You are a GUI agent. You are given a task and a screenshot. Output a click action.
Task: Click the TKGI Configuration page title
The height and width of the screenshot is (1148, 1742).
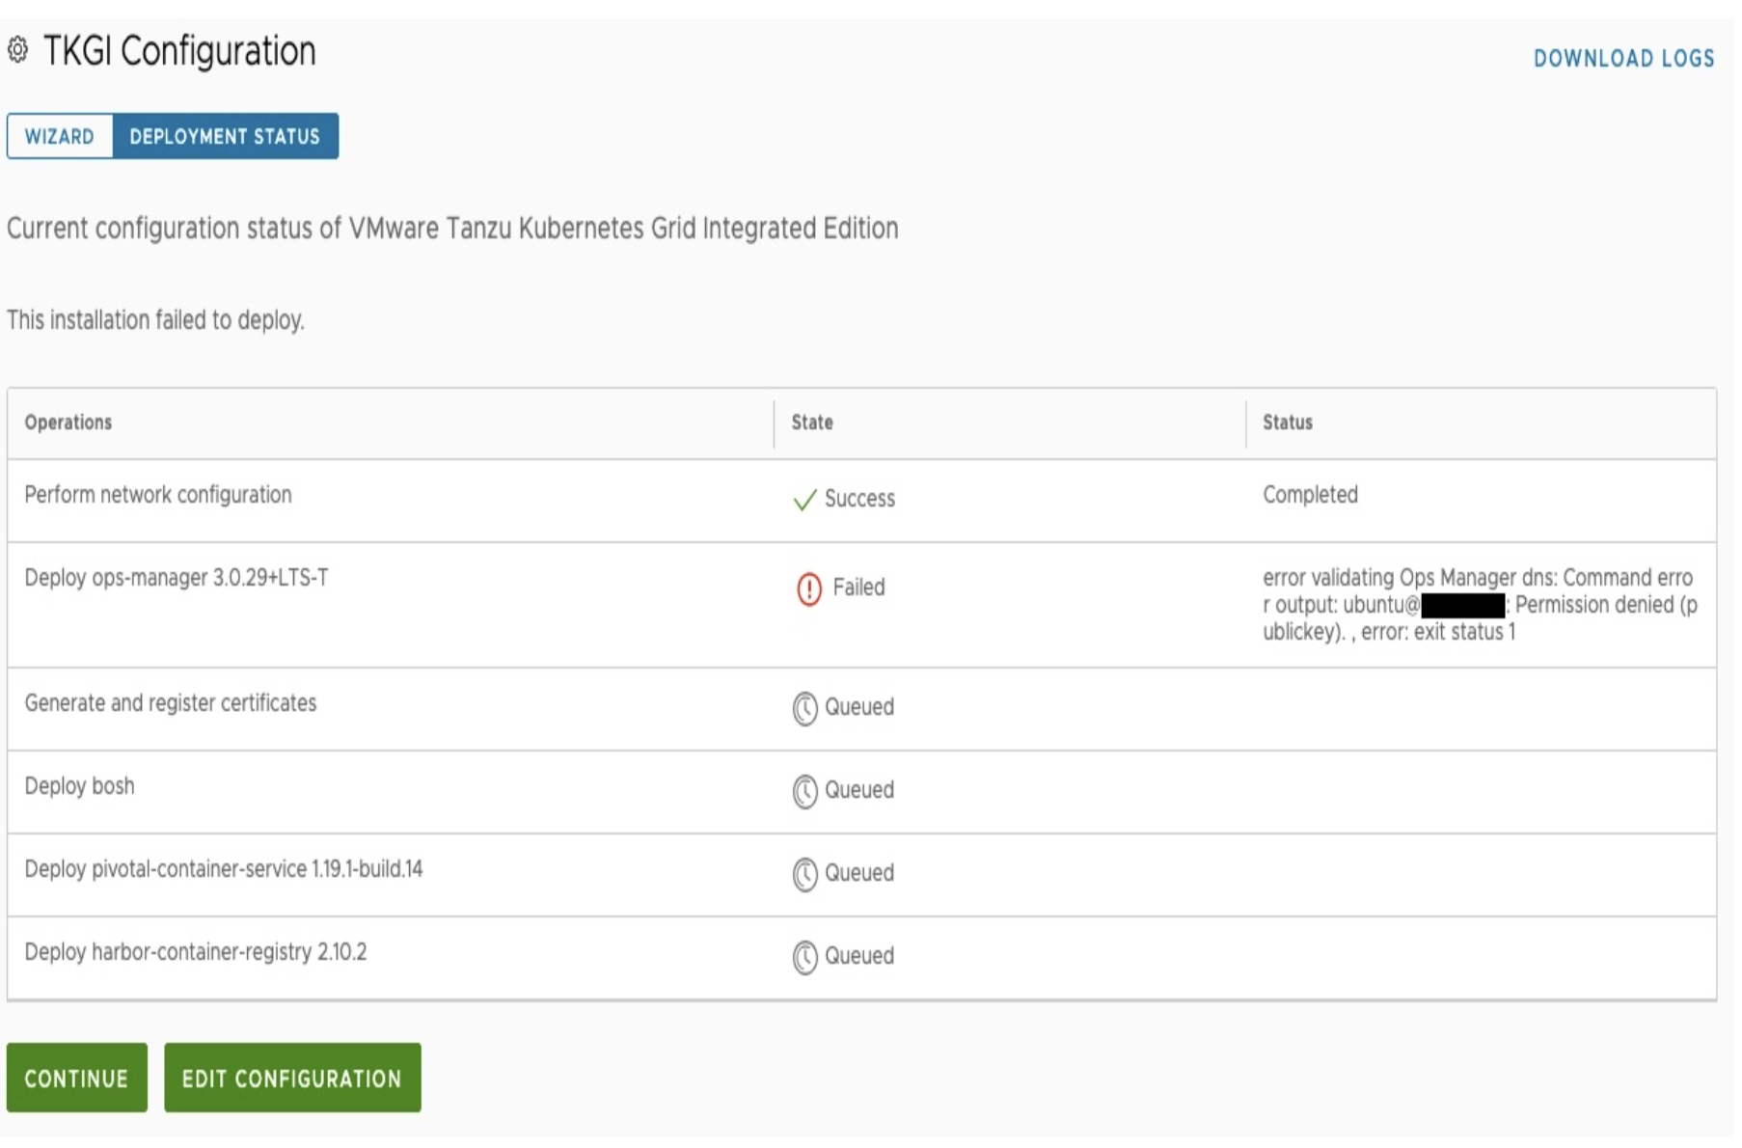tap(179, 51)
